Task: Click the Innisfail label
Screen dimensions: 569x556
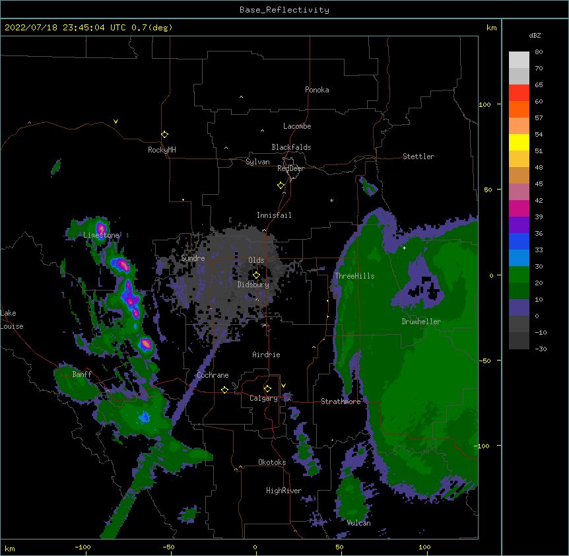Action: pos(274,215)
